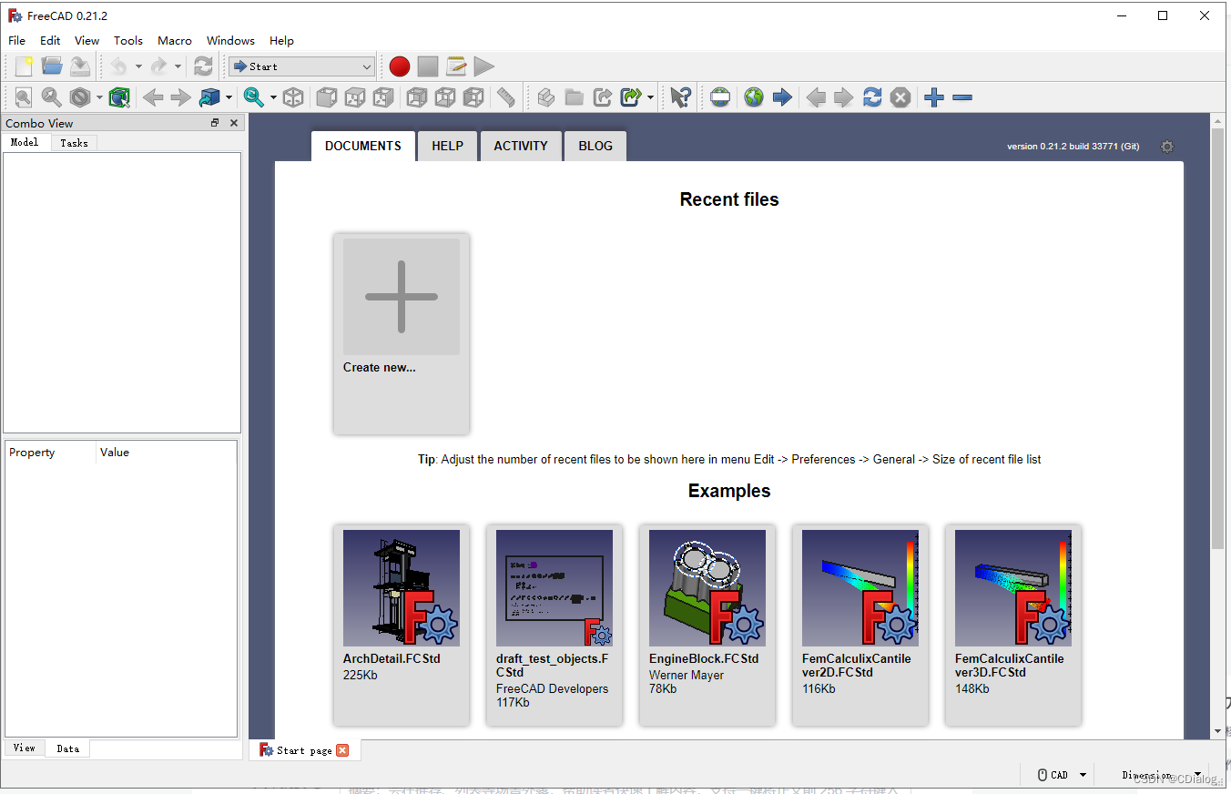Click the Create group folder icon
The height and width of the screenshot is (794, 1231).
575,97
